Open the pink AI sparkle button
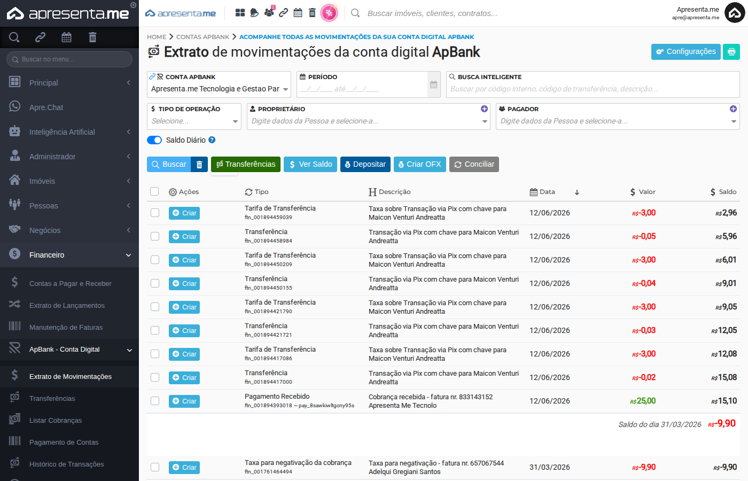748x481 pixels. tap(329, 13)
